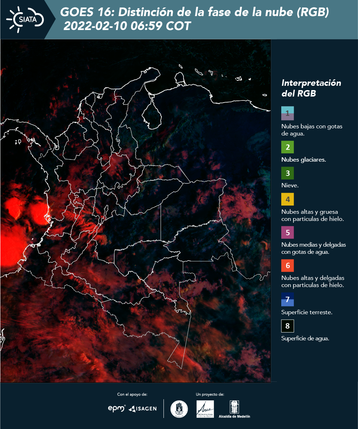Click the title 'GOES 16: Distinción de la fase de la nube (RGB)'
Image resolution: width=358 pixels, height=429 pixels.
point(195,13)
